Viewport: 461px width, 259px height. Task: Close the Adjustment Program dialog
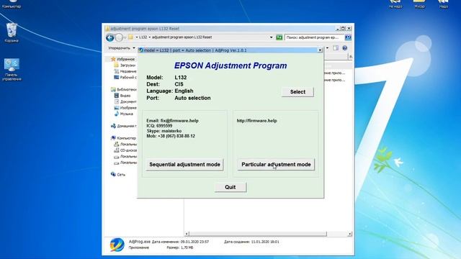click(x=320, y=50)
